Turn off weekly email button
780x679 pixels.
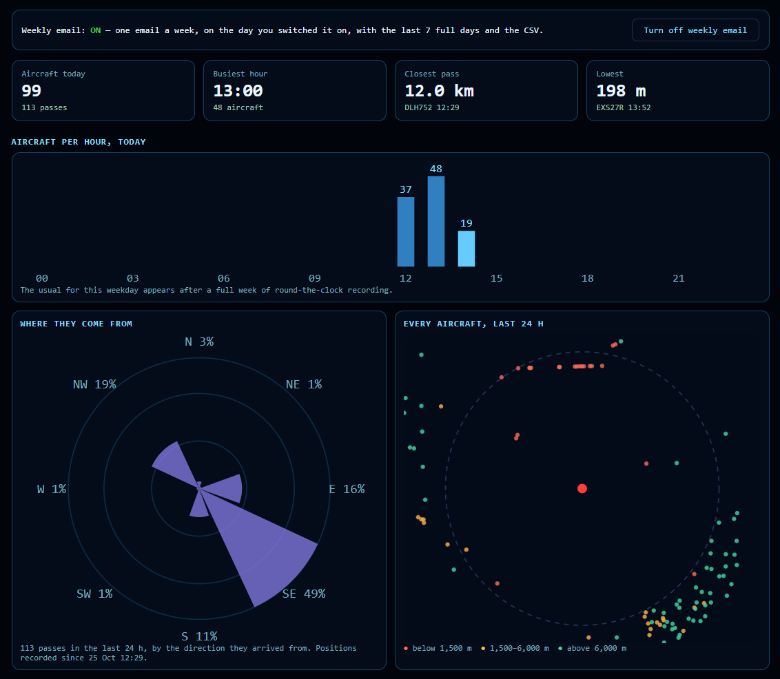[x=695, y=30]
